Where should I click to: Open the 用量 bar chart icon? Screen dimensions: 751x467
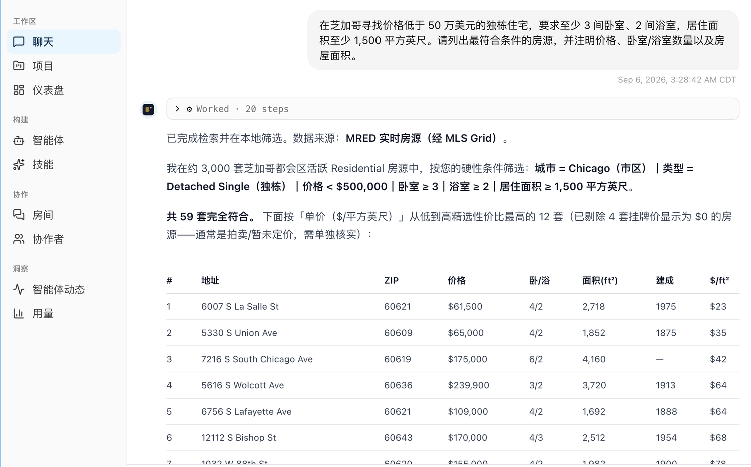pos(19,313)
